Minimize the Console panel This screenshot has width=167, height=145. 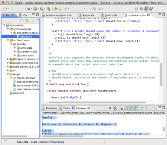[160, 107]
